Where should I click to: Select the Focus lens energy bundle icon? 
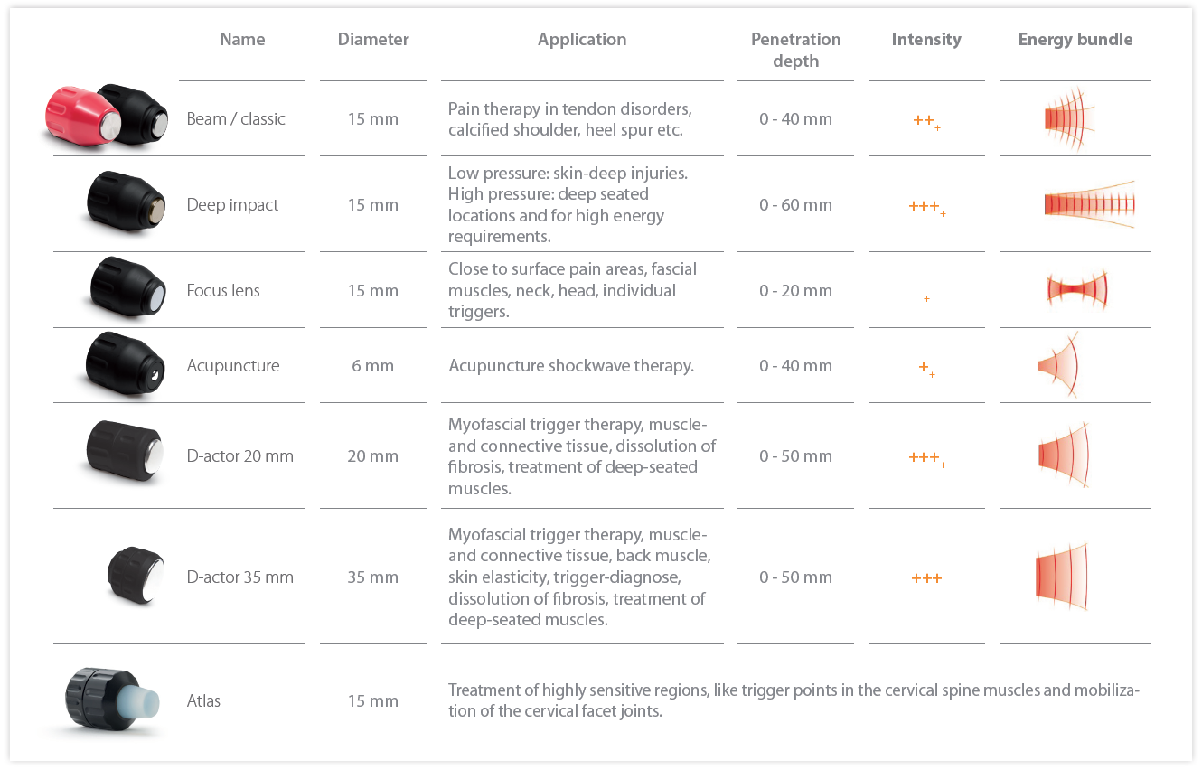pyautogui.click(x=1076, y=290)
